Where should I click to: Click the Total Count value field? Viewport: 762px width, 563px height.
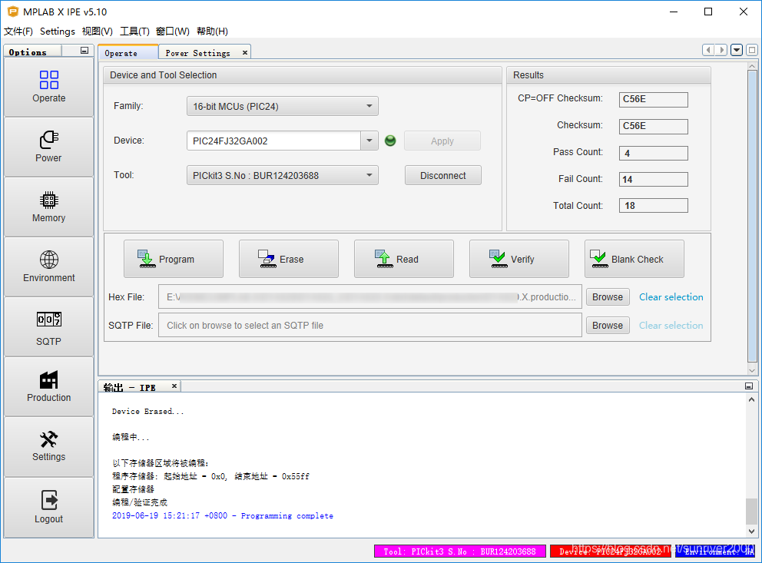tap(653, 206)
